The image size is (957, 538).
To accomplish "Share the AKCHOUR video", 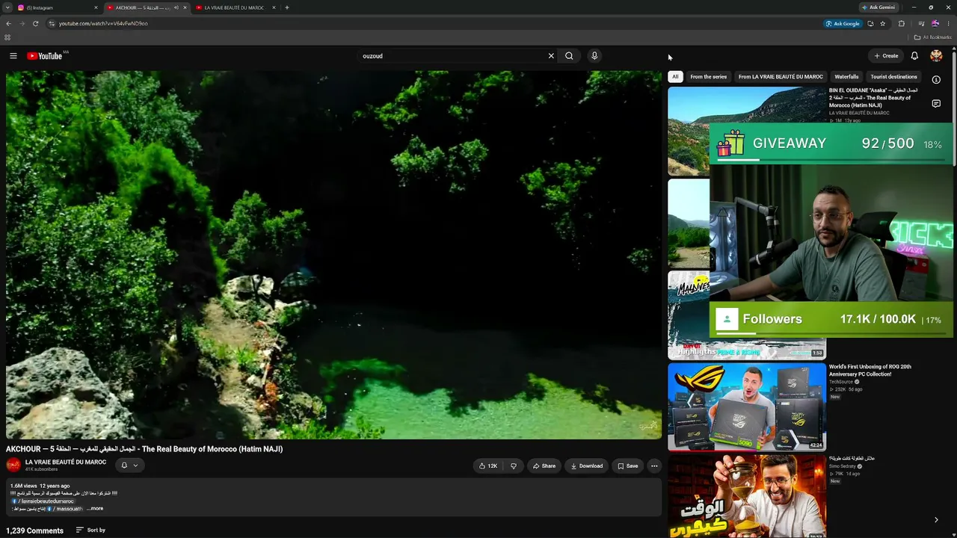I will [x=544, y=466].
